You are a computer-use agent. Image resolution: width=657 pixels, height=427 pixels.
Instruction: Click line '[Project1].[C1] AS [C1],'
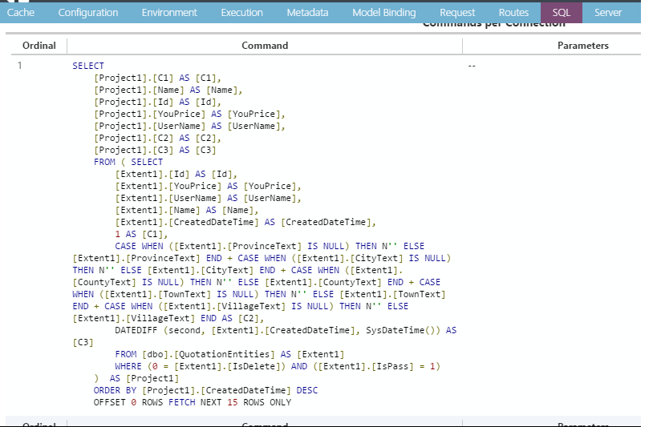157,78
